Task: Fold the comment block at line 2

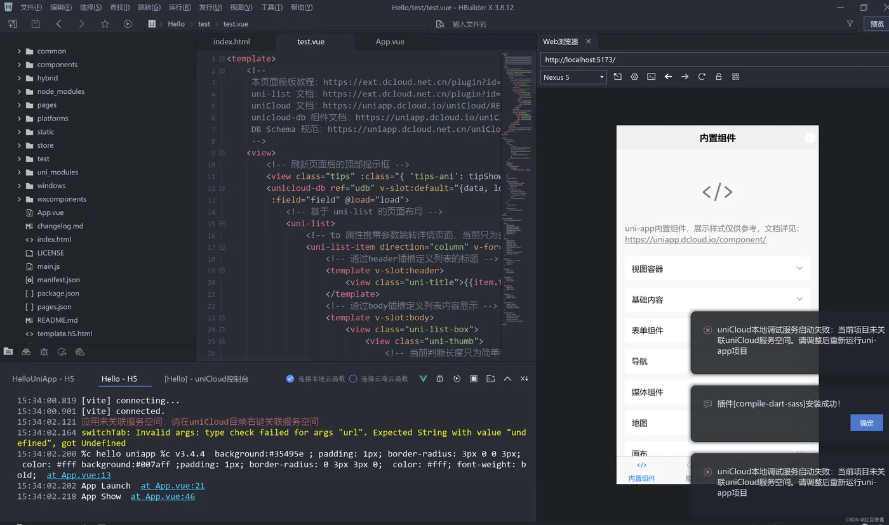Action: click(x=222, y=70)
